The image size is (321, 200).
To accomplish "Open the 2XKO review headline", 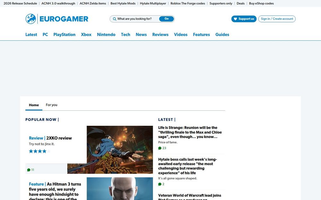I will [59, 138].
